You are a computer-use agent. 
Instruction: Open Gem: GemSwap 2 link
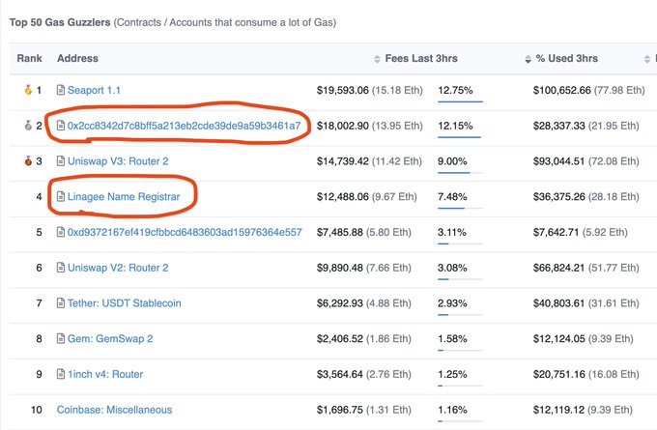tap(110, 338)
